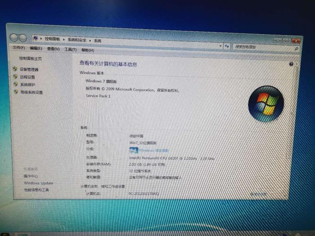Click the shield icon beside 远程设置
The height and width of the screenshot is (236, 315).
point(15,76)
